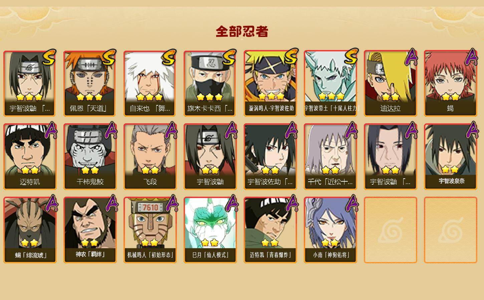The height and width of the screenshot is (300, 484).
Task: Click 迈特凯「青春爆炸」 ninja card
Action: tap(270, 230)
